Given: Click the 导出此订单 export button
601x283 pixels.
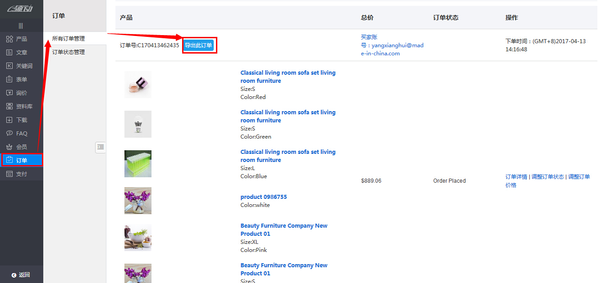Looking at the screenshot, I should [198, 45].
